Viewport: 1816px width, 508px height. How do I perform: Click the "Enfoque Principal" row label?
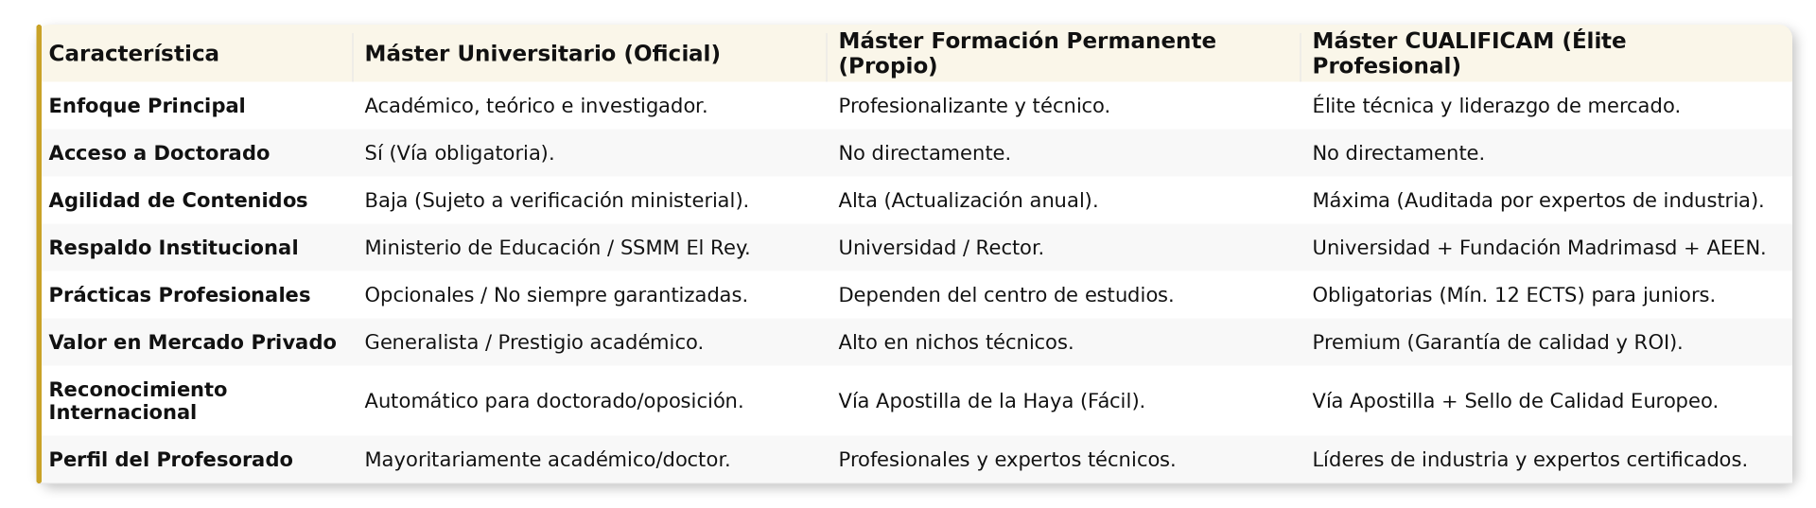[x=147, y=106]
